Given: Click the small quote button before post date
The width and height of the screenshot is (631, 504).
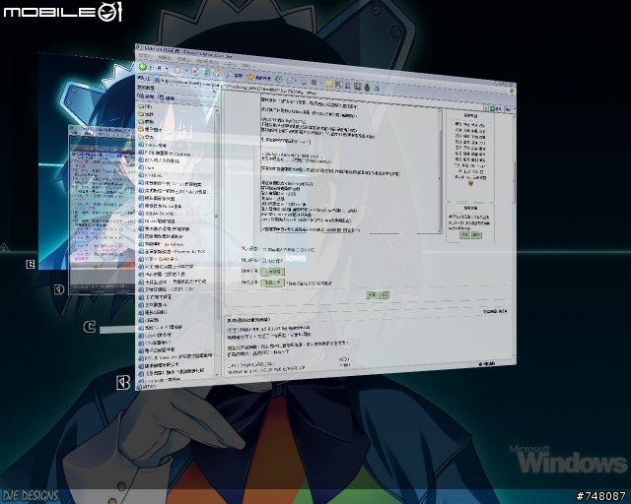Looking at the screenshot, I should pyautogui.click(x=232, y=330).
